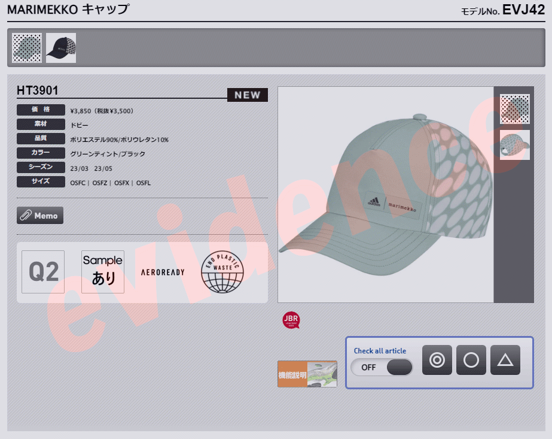Select the single circle rating button

point(471,360)
